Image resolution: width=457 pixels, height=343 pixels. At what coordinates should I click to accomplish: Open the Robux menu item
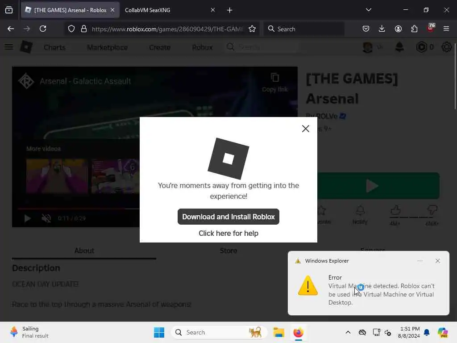[x=202, y=47]
